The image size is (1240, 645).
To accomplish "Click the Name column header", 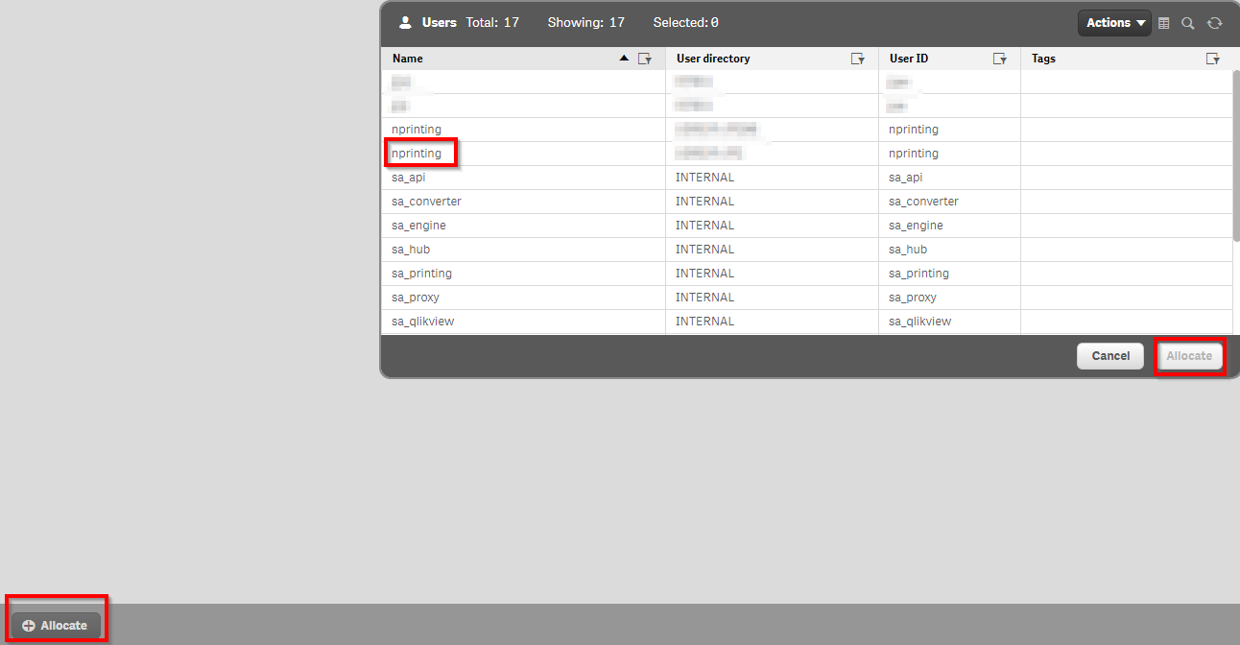I will [x=407, y=59].
